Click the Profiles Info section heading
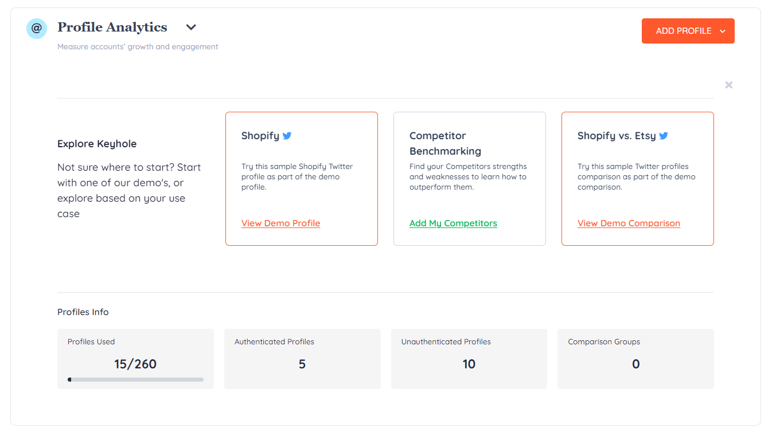780x432 pixels. point(83,312)
